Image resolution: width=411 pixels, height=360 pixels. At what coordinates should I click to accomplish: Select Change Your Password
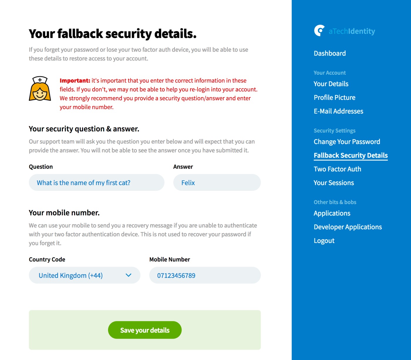[347, 141]
